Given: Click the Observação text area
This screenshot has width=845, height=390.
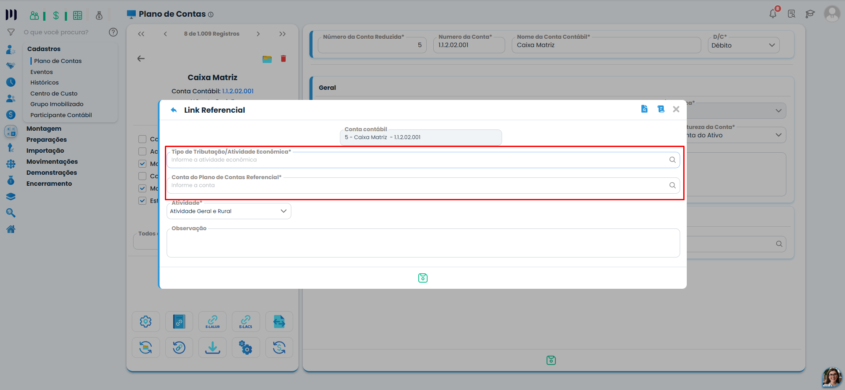Looking at the screenshot, I should click(x=423, y=243).
